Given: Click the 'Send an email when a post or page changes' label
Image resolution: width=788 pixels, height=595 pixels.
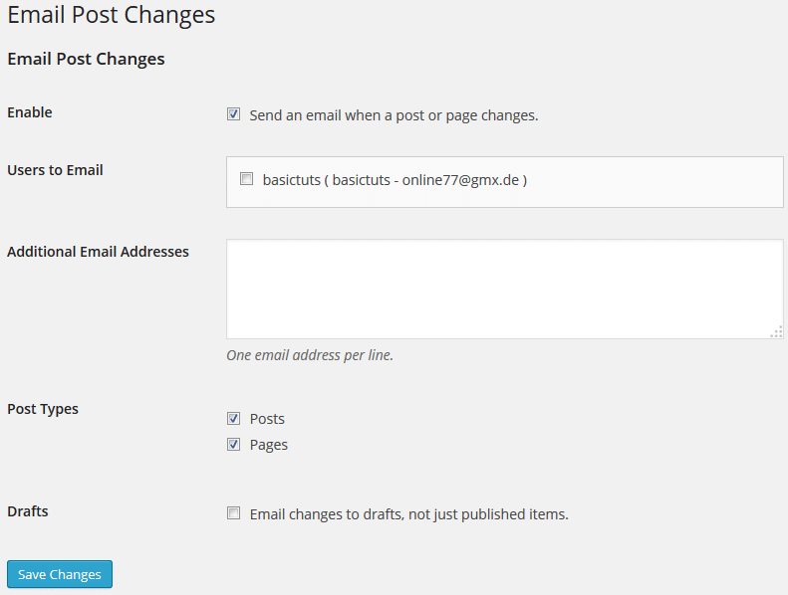Looking at the screenshot, I should pos(394,115).
